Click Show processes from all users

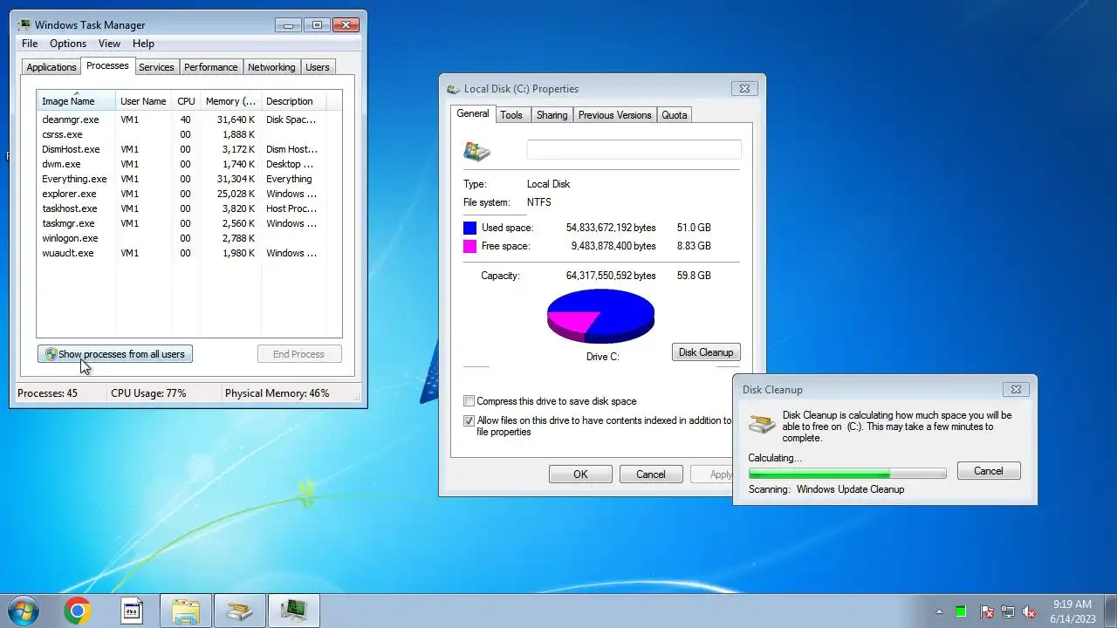(115, 354)
